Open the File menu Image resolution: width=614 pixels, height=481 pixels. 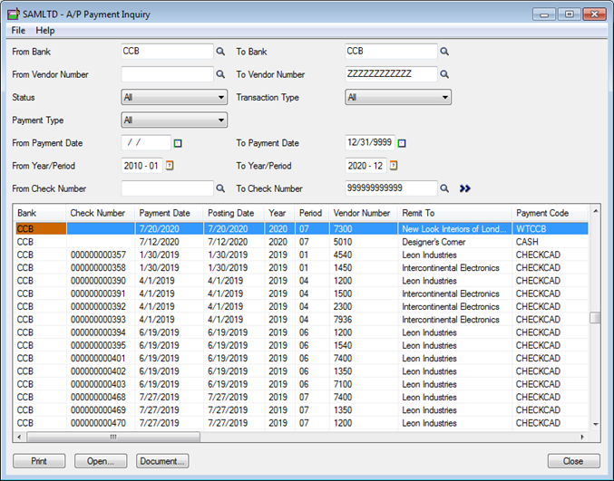pyautogui.click(x=18, y=31)
